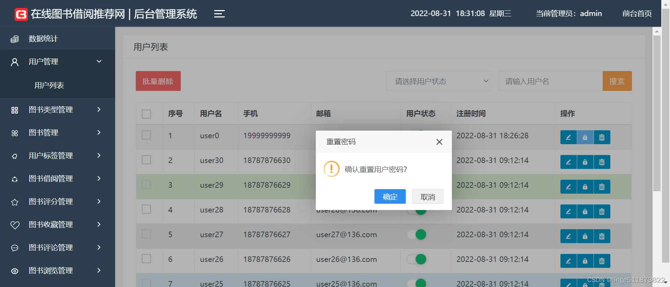670x287 pixels.
Task: Click the edit icon for user0
Action: click(568, 137)
